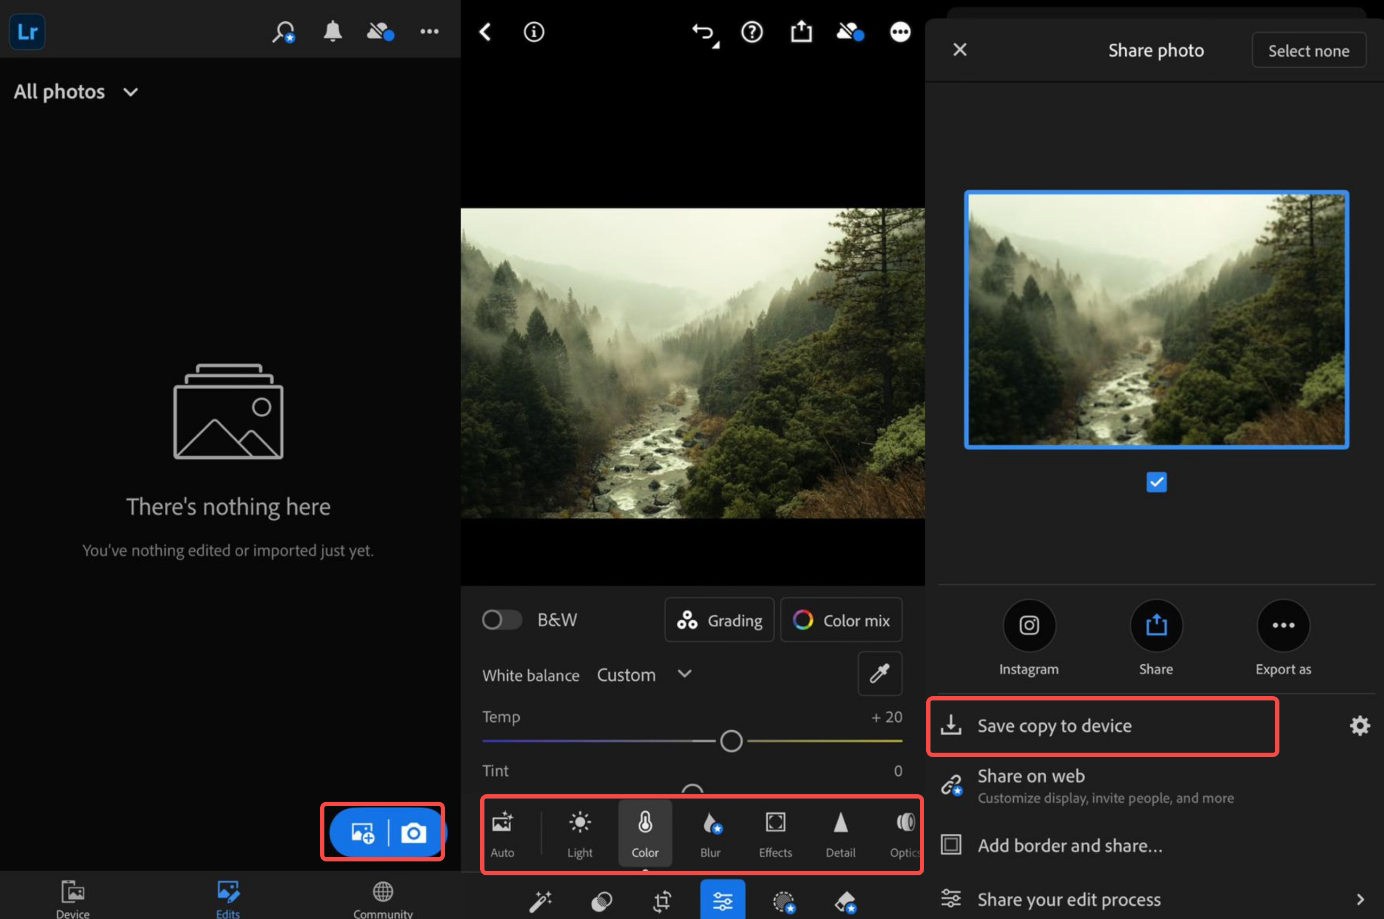Image resolution: width=1384 pixels, height=919 pixels.
Task: Open the Crop tool
Action: 662,901
